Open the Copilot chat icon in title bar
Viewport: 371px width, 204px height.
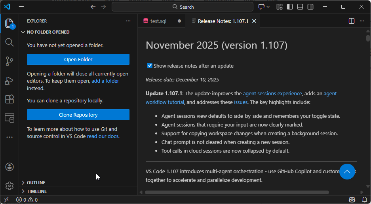point(261,7)
